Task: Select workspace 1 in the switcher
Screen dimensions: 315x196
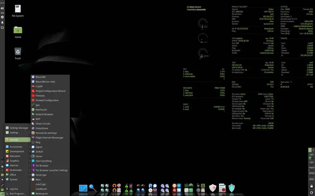Action: coord(310,150)
